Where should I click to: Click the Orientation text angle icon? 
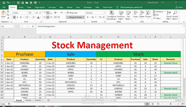[55, 13]
